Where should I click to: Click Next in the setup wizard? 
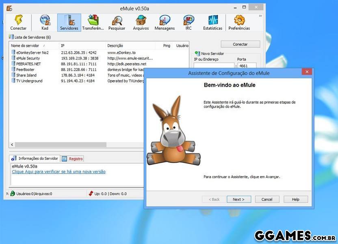click(238, 199)
